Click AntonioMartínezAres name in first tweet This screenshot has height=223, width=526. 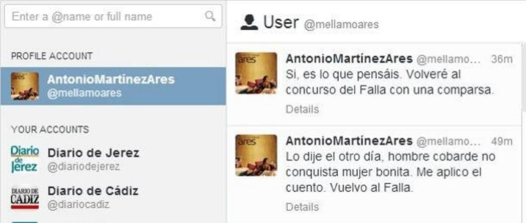(x=349, y=59)
